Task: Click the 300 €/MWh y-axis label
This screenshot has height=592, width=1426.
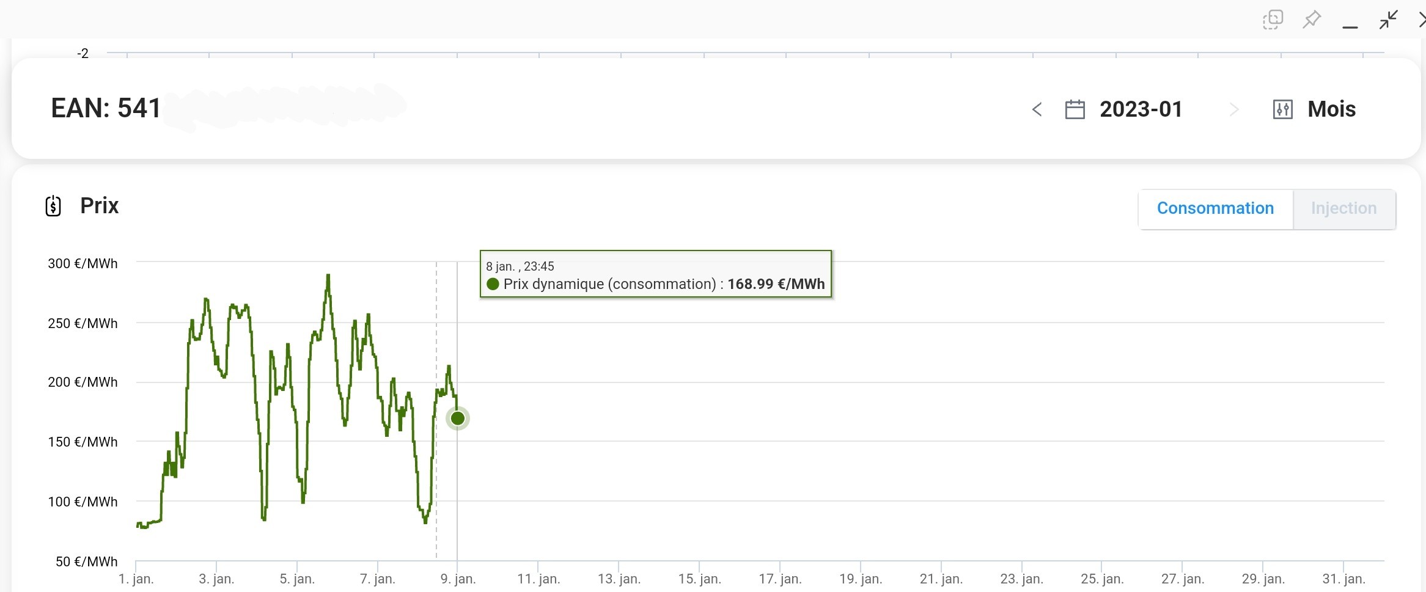Action: 83,263
